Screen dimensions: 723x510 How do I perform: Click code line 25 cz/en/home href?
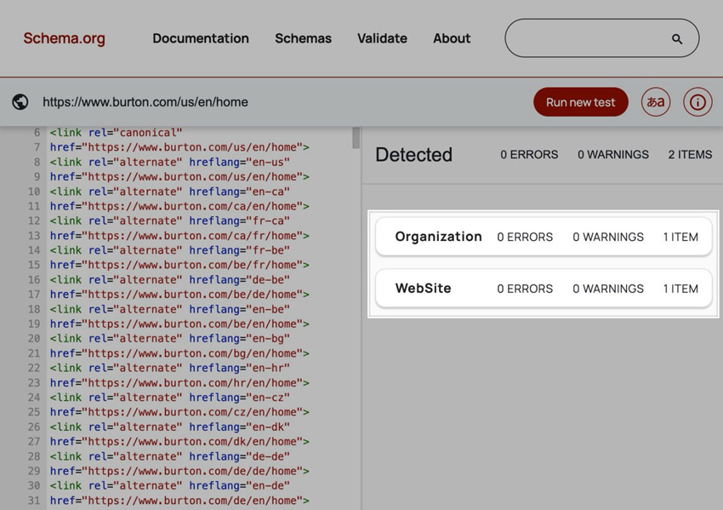click(x=179, y=412)
